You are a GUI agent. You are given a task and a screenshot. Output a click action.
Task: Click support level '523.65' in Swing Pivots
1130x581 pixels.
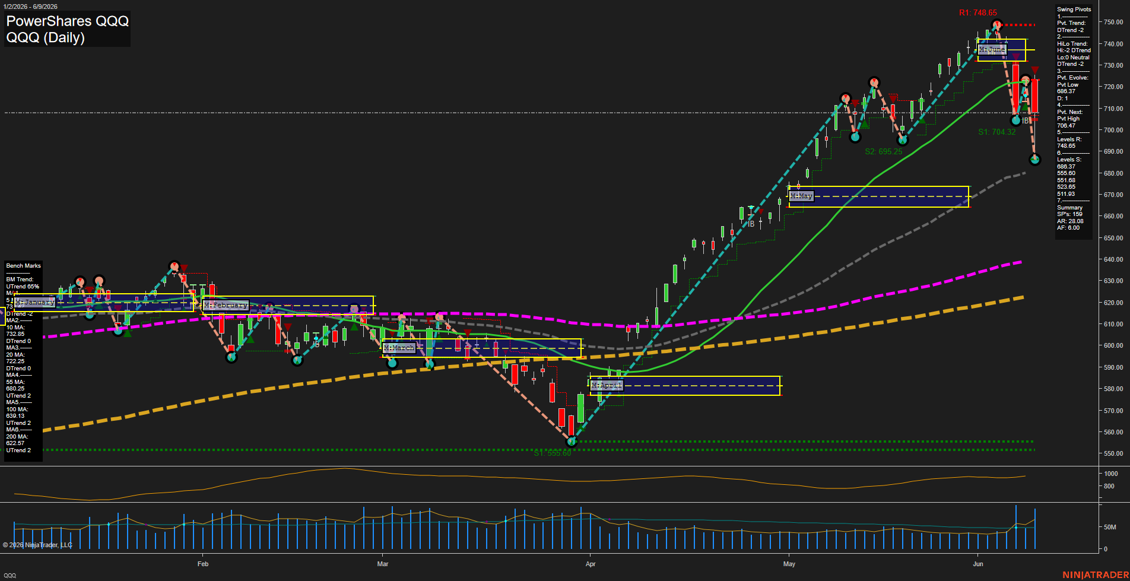point(1066,187)
